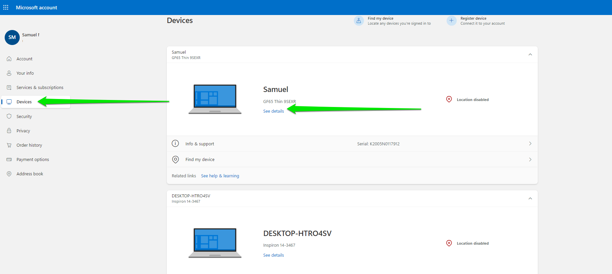This screenshot has width=612, height=274.
Task: Open the app launcher grid icon
Action: pos(6,7)
